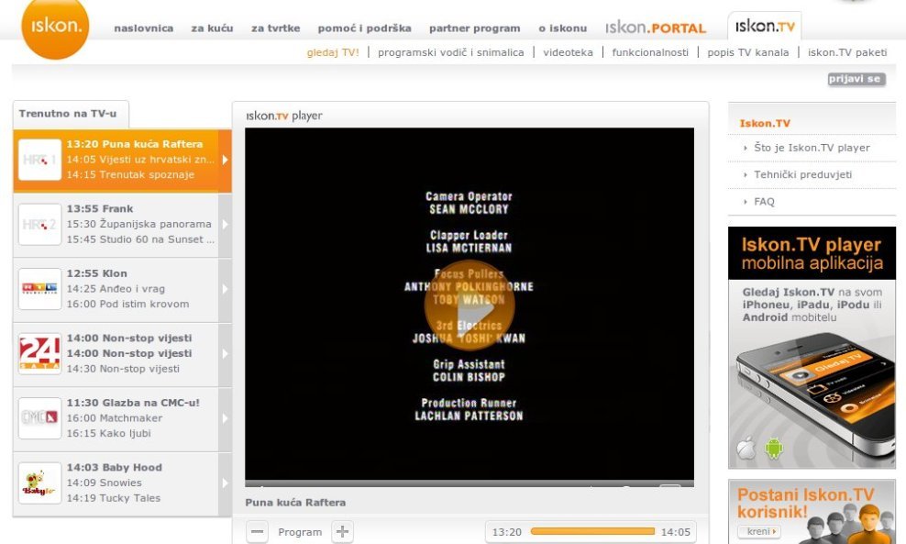The image size is (906, 544).
Task: Expand the Frank channel row arrow
Action: [x=226, y=225]
